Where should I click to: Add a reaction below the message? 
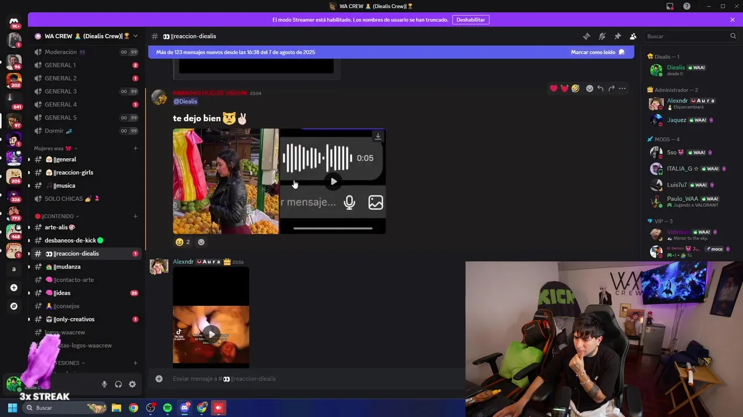(201, 242)
